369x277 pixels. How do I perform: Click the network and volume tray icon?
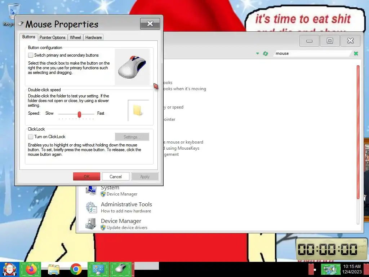coord(330,269)
